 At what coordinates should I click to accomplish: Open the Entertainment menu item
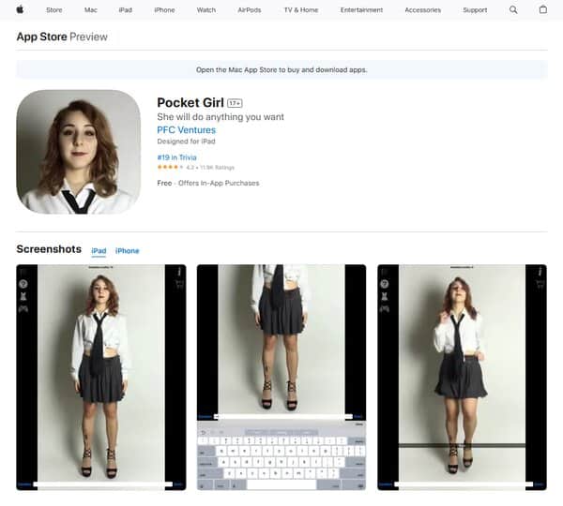(x=361, y=10)
